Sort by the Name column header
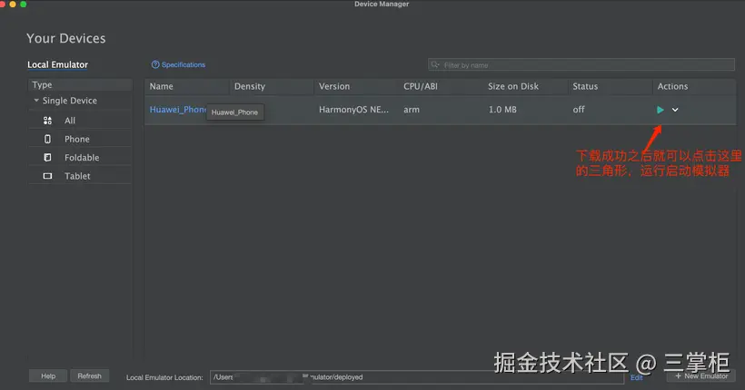 click(x=187, y=86)
